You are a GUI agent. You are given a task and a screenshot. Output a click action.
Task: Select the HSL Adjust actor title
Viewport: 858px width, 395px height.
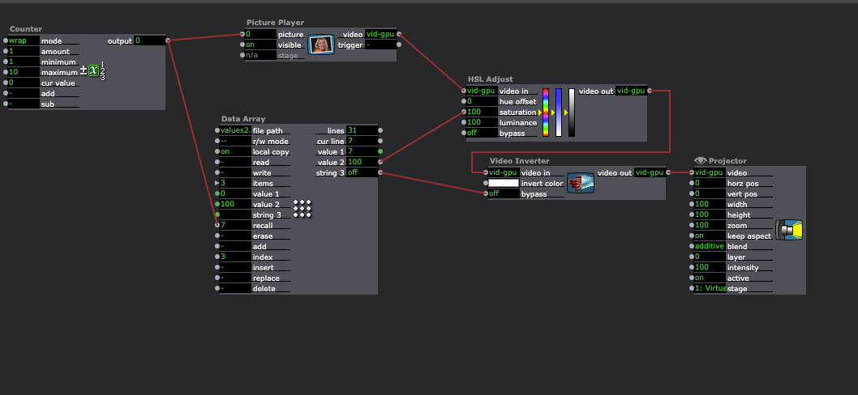(490, 79)
